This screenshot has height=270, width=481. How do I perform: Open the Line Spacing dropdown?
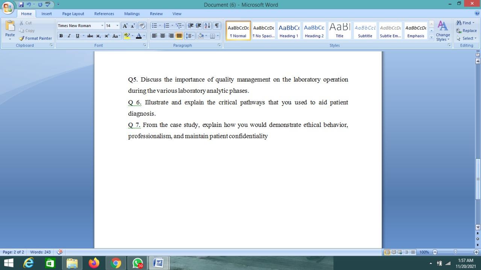point(190,36)
